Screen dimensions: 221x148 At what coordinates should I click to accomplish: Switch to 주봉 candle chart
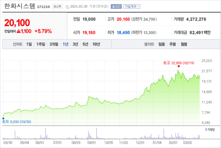coord(173,44)
